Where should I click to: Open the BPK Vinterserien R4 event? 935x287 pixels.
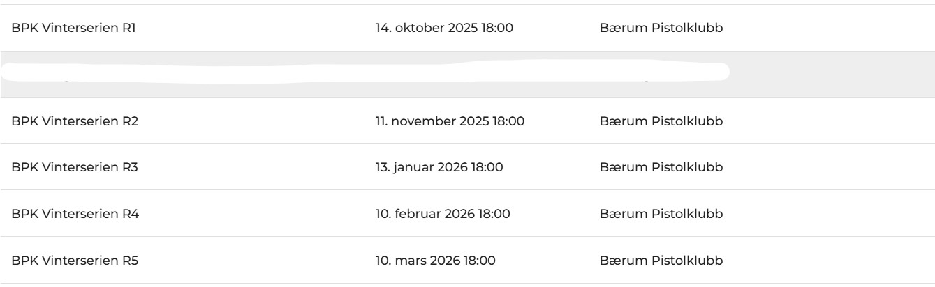click(x=75, y=213)
